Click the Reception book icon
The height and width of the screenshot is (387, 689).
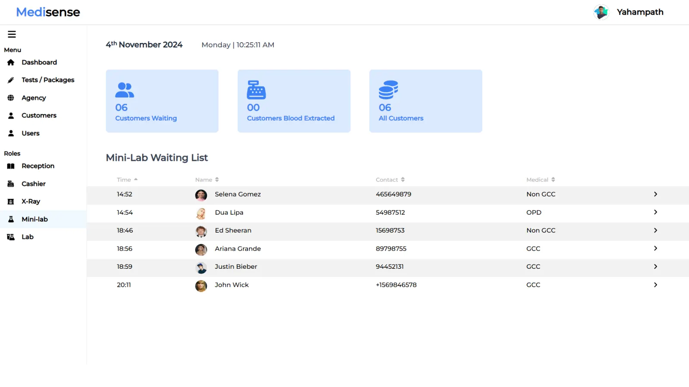[x=11, y=166]
